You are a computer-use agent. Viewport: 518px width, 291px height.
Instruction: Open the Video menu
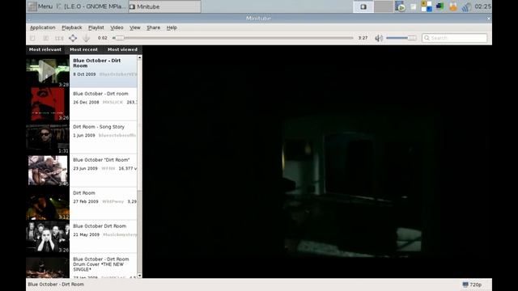tap(117, 27)
